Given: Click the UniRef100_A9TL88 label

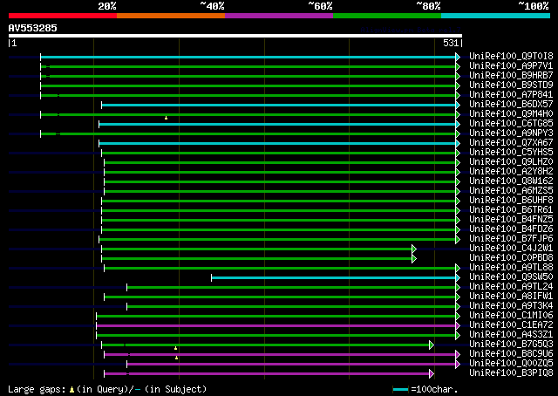Looking at the screenshot, I should pos(511,268).
